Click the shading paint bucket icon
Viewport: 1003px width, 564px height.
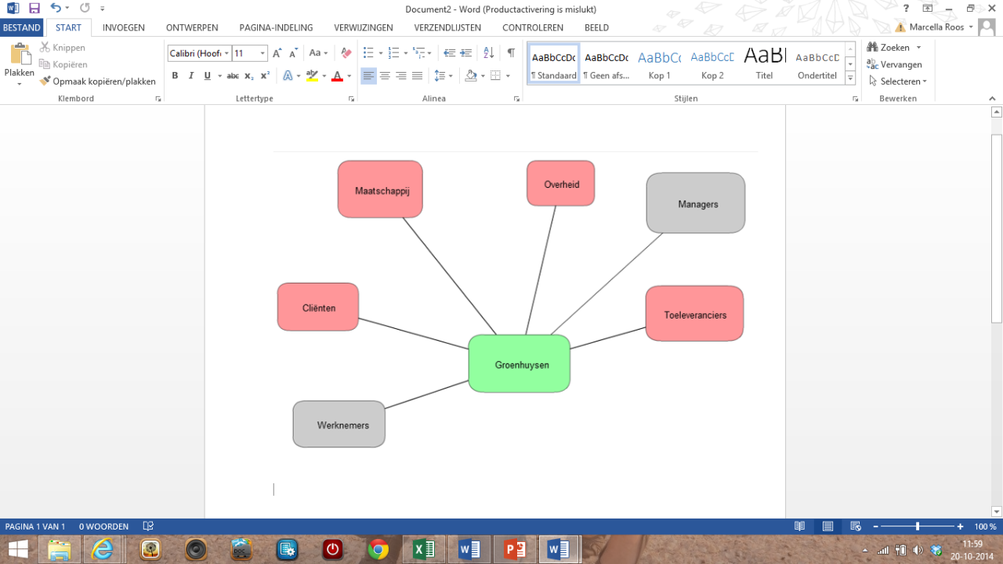click(x=470, y=76)
